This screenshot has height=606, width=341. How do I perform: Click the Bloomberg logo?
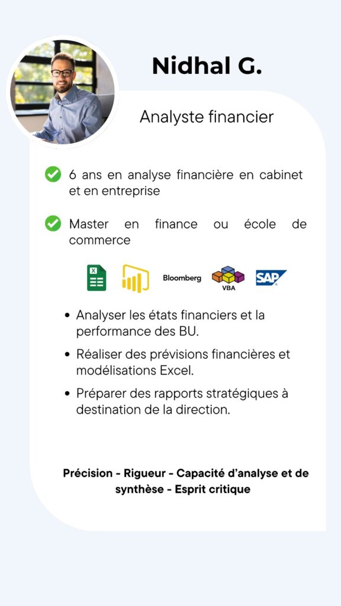pos(182,278)
